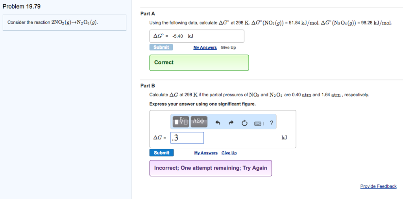Click the undo arrow in equation toolbar
This screenshot has width=403, height=199.
click(217, 123)
